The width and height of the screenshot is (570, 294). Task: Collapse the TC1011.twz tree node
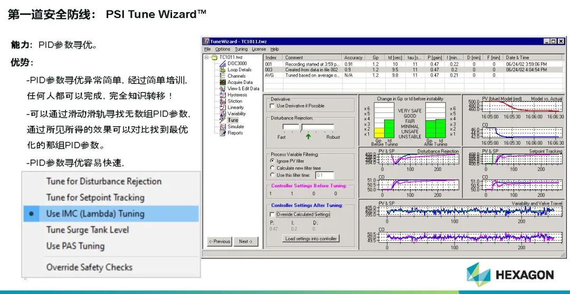[206, 58]
